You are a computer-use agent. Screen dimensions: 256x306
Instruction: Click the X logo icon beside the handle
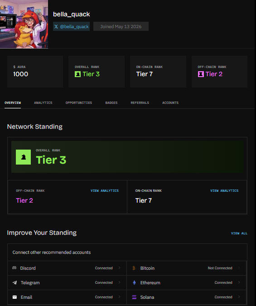[x=56, y=27]
